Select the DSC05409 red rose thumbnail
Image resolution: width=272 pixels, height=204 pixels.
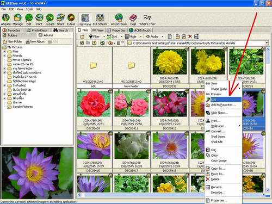point(94,109)
